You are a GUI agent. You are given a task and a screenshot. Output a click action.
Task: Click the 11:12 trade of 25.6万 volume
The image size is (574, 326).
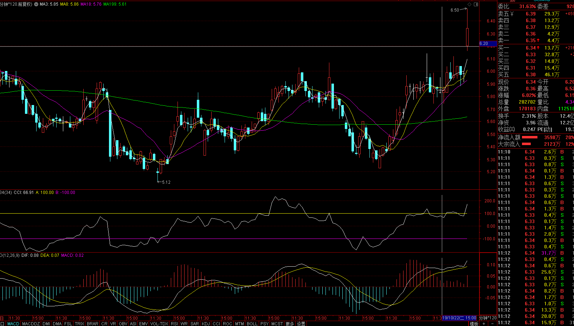click(x=536, y=272)
